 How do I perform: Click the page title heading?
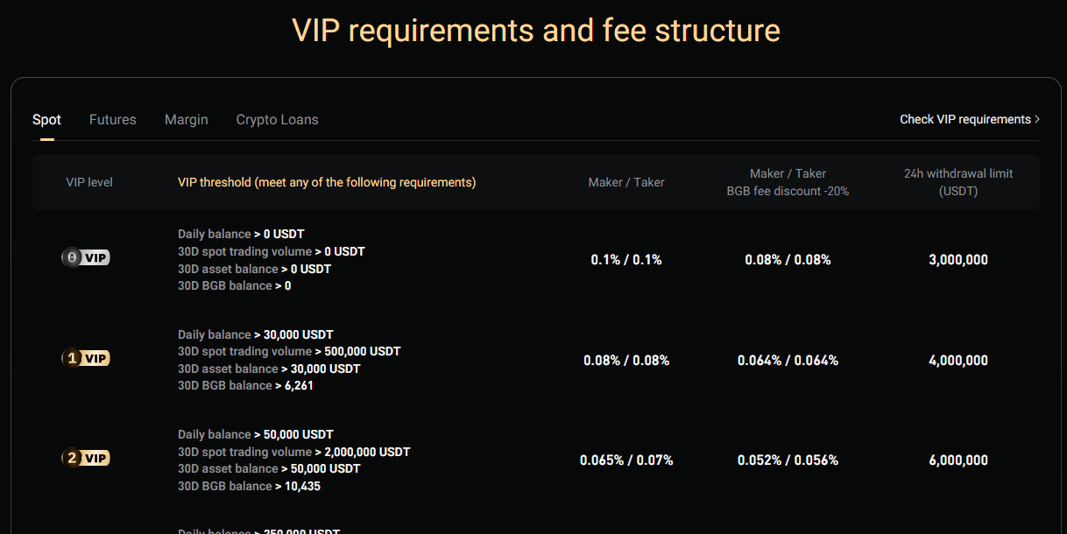click(535, 31)
